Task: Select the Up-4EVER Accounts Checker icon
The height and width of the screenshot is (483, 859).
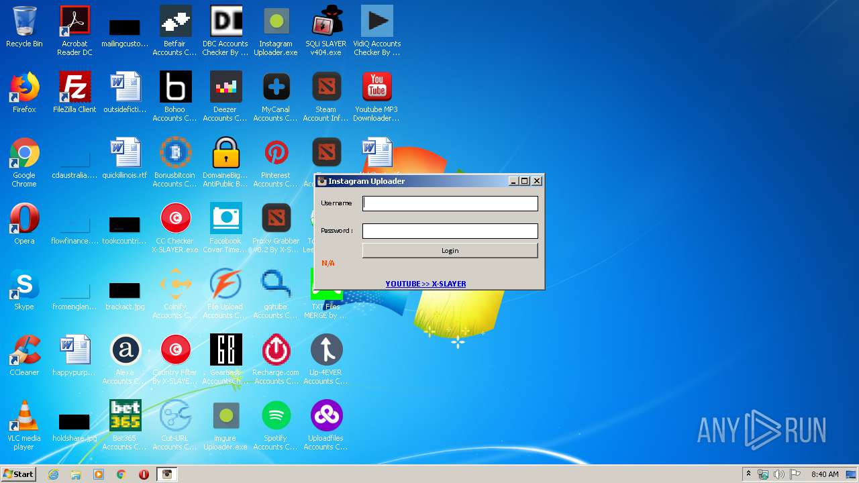Action: [x=326, y=359]
